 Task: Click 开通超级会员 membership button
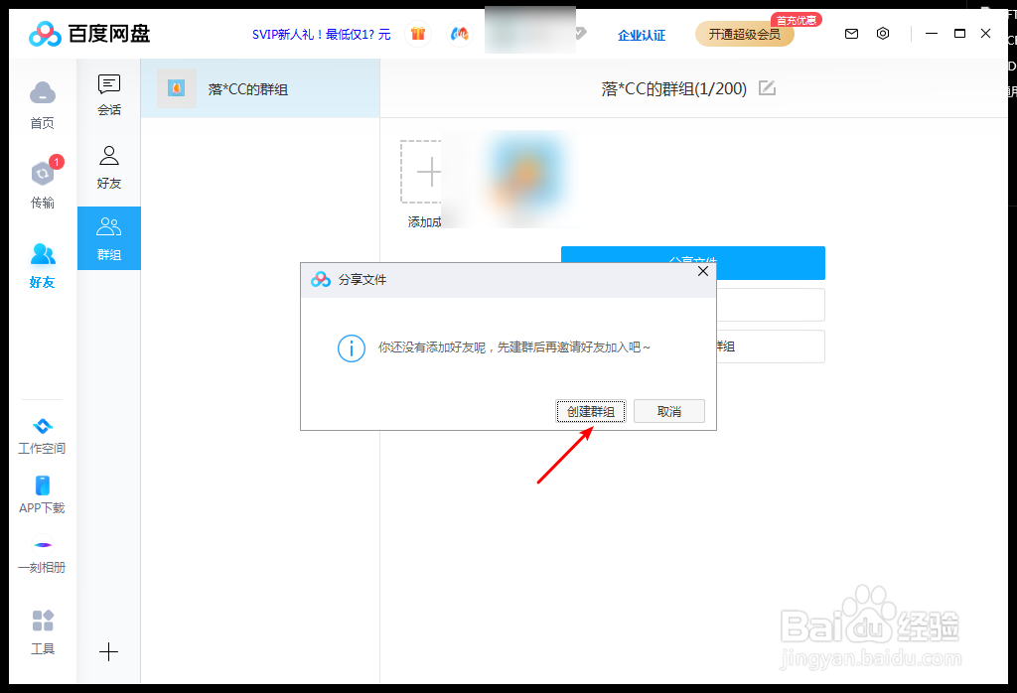744,33
